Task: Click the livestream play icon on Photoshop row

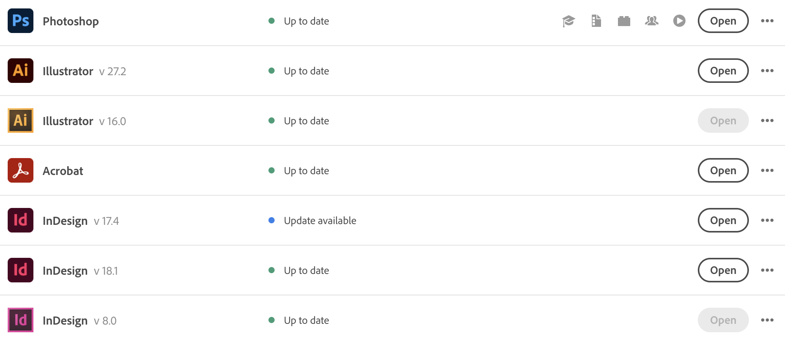Action: [679, 21]
